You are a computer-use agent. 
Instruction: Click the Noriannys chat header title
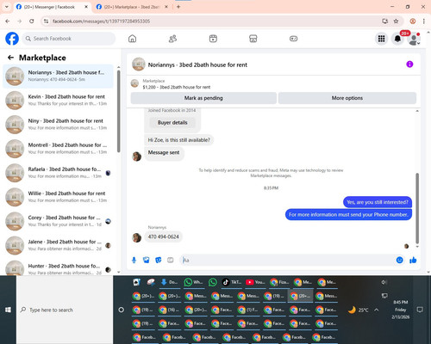(197, 64)
